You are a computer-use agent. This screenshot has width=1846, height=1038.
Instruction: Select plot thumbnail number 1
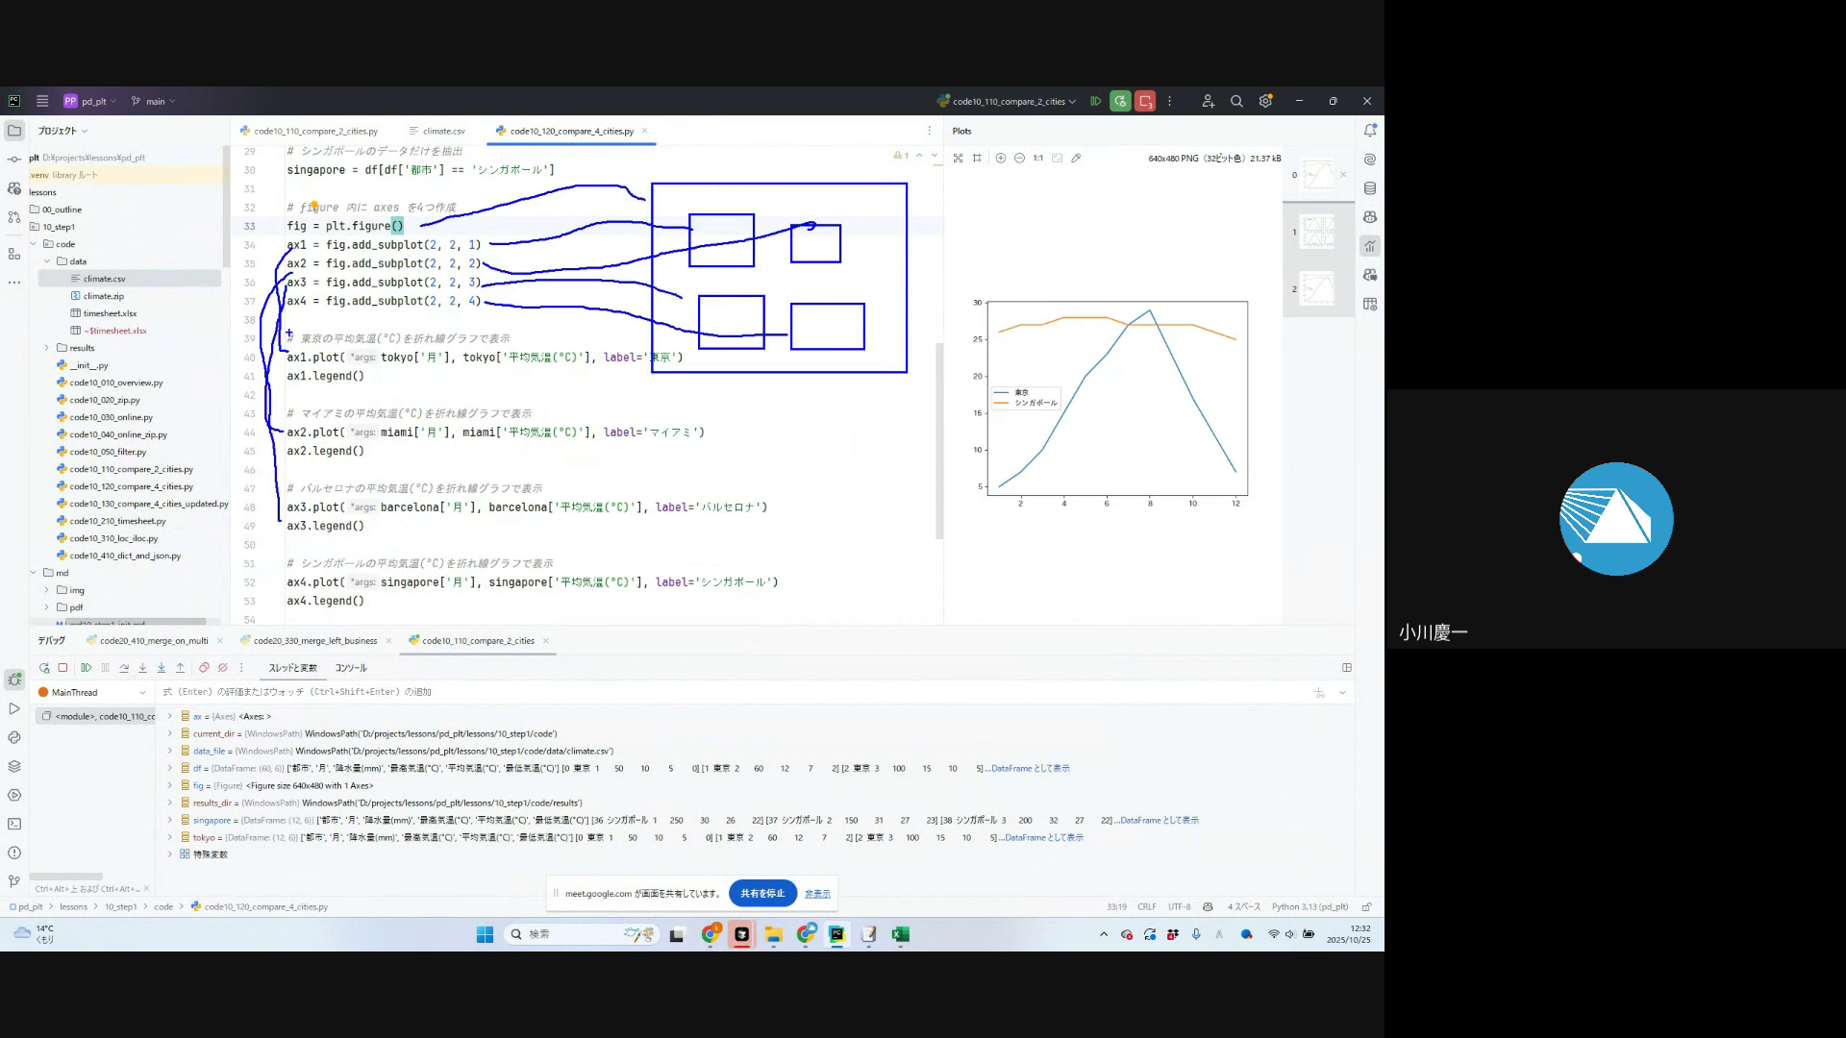coord(1317,232)
